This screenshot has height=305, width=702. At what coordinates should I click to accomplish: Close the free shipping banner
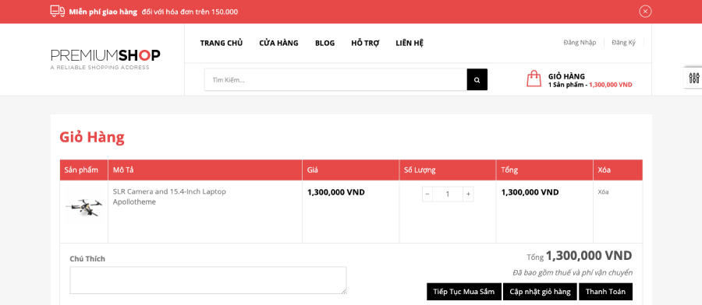pyautogui.click(x=645, y=12)
